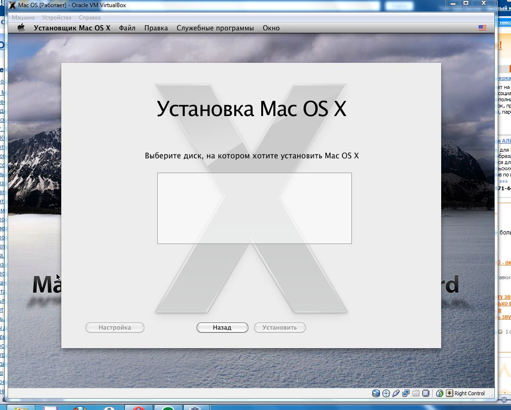Click the Назад button

(x=222, y=327)
